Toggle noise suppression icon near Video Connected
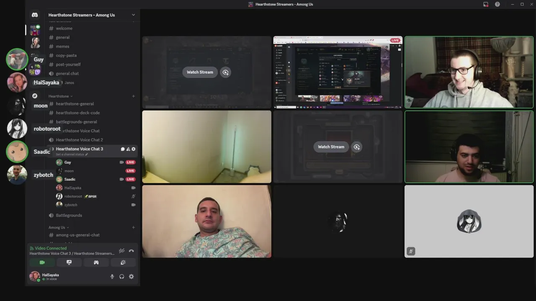536x301 pixels. pyautogui.click(x=121, y=251)
